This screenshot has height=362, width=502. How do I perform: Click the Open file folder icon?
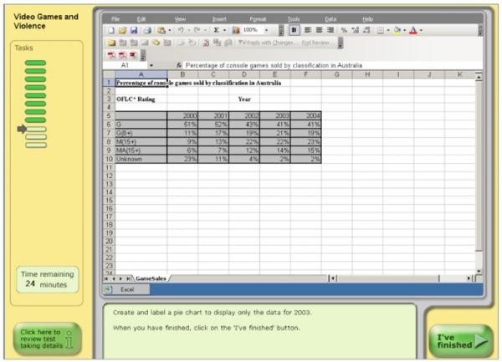pos(122,30)
